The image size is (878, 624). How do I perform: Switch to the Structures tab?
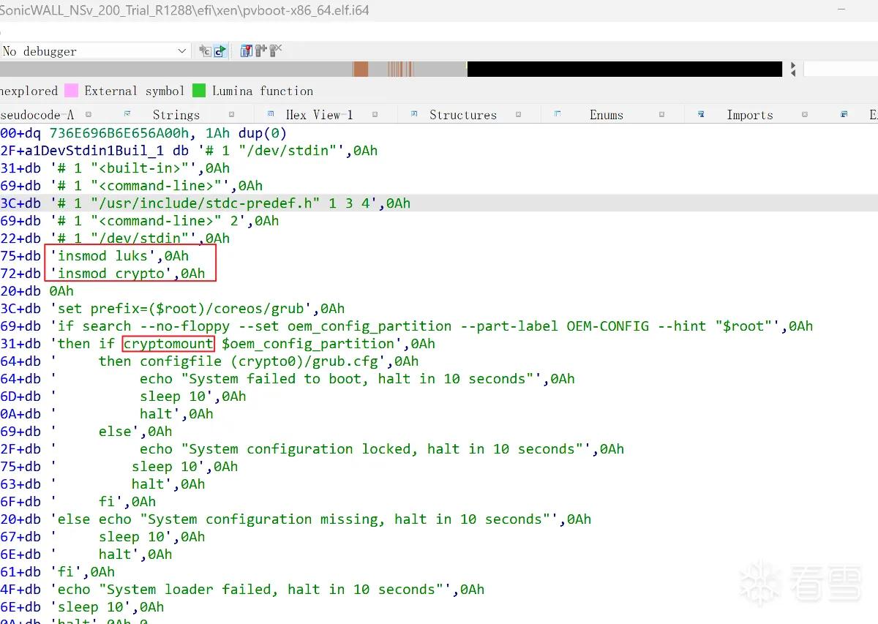coord(463,115)
